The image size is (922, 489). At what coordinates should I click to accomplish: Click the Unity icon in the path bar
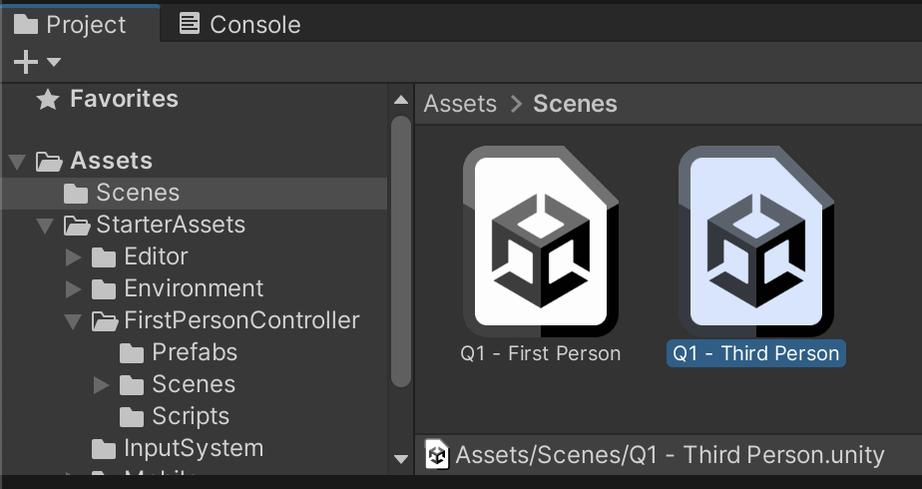pyautogui.click(x=437, y=455)
